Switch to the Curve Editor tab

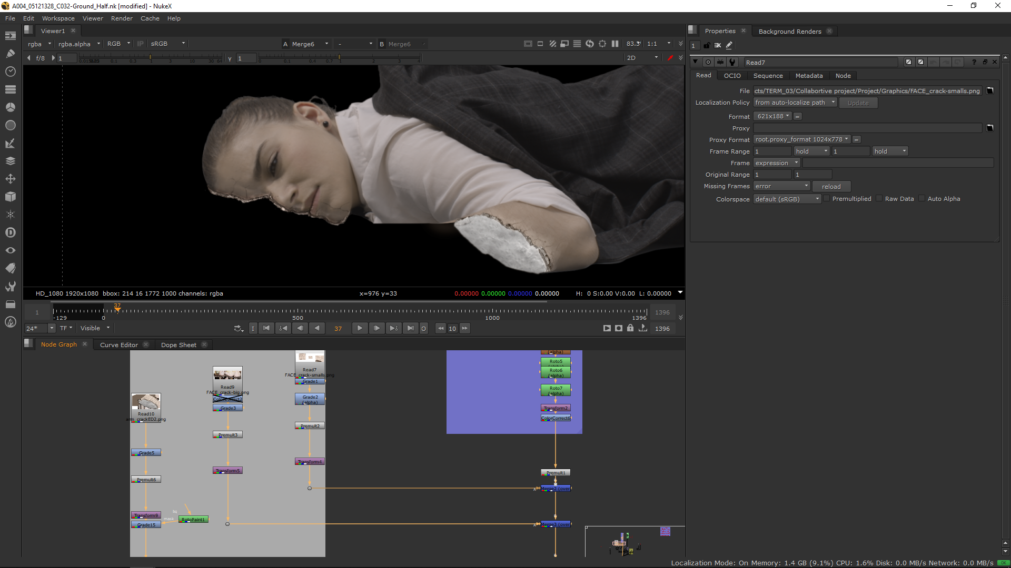click(x=119, y=345)
